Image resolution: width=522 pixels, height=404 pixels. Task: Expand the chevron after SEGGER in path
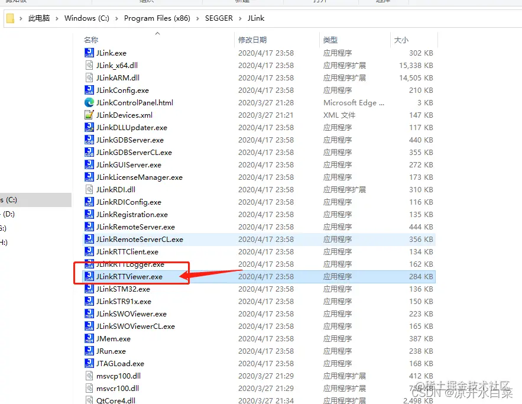[240, 18]
